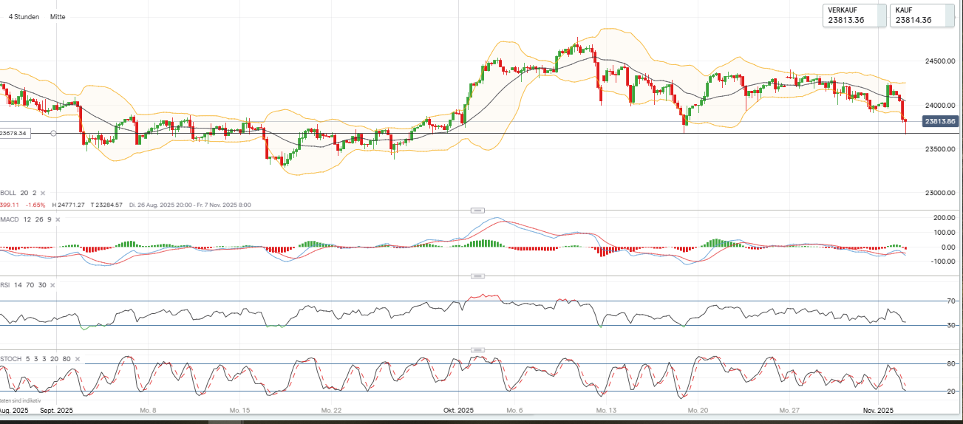Click the VERKAUF sell price button
Image resolution: width=963 pixels, height=424 pixels.
(x=854, y=16)
